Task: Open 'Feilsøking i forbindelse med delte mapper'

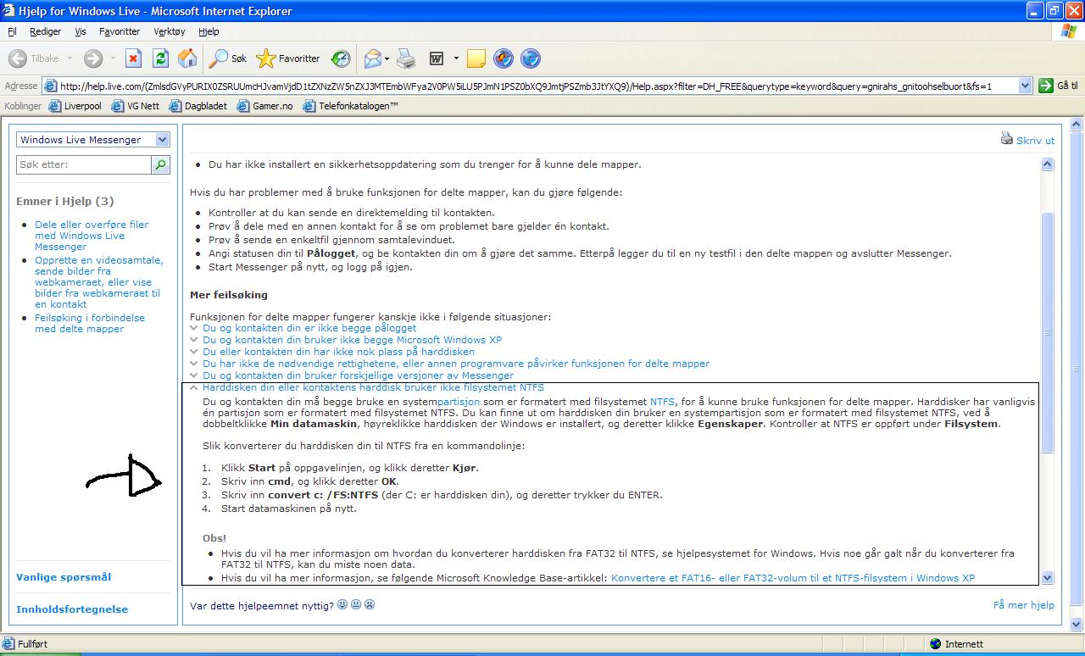Action: click(x=90, y=323)
